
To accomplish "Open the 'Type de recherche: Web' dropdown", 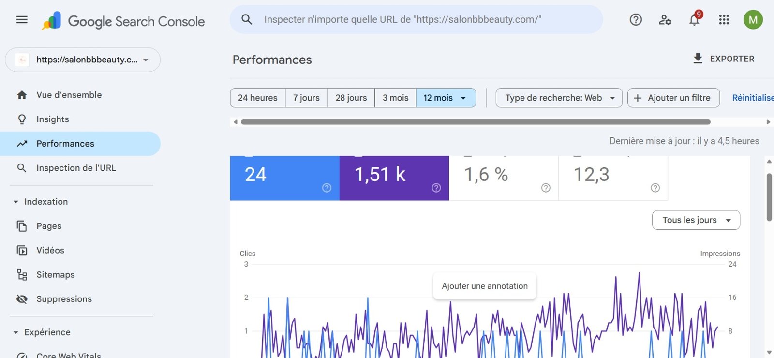I will tap(559, 98).
